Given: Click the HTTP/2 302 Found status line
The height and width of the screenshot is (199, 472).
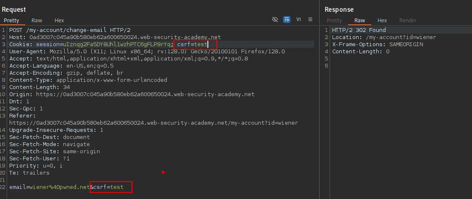Looking at the screenshot, I should [x=359, y=30].
